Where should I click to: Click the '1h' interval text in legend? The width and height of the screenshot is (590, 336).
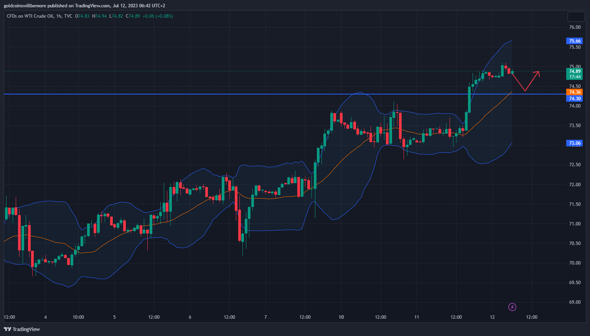coord(59,16)
